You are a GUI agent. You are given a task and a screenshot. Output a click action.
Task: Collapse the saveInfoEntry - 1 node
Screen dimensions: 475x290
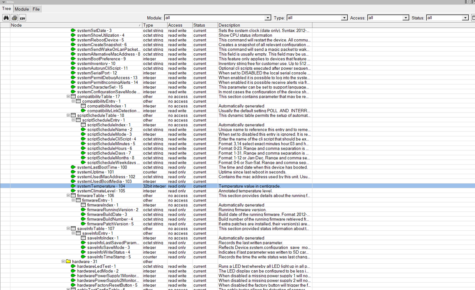pos(73,233)
